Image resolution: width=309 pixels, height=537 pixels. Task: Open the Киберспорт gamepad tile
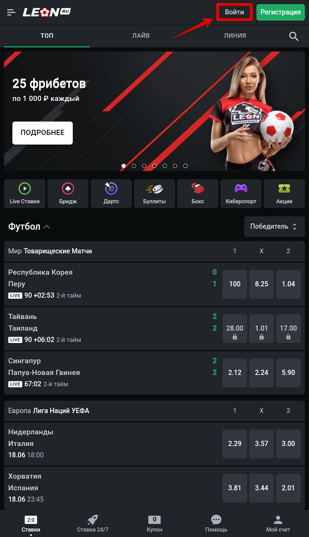click(241, 194)
